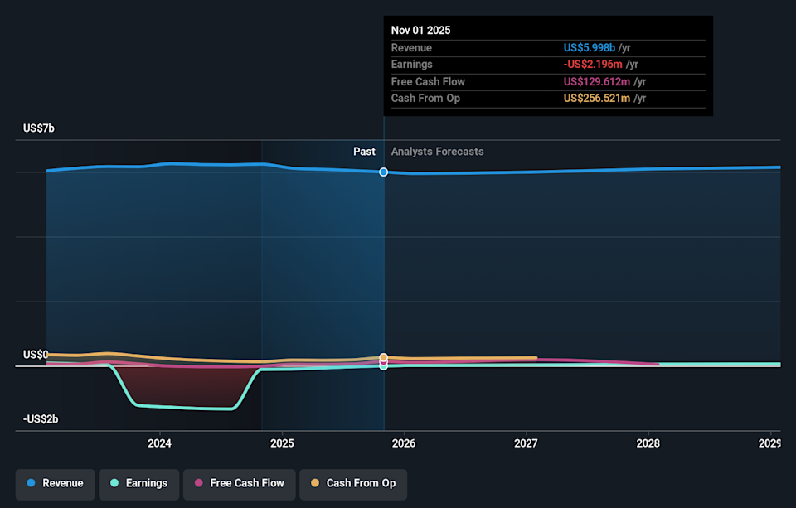
Task: Click the 2026 axis label
Action: (x=404, y=443)
